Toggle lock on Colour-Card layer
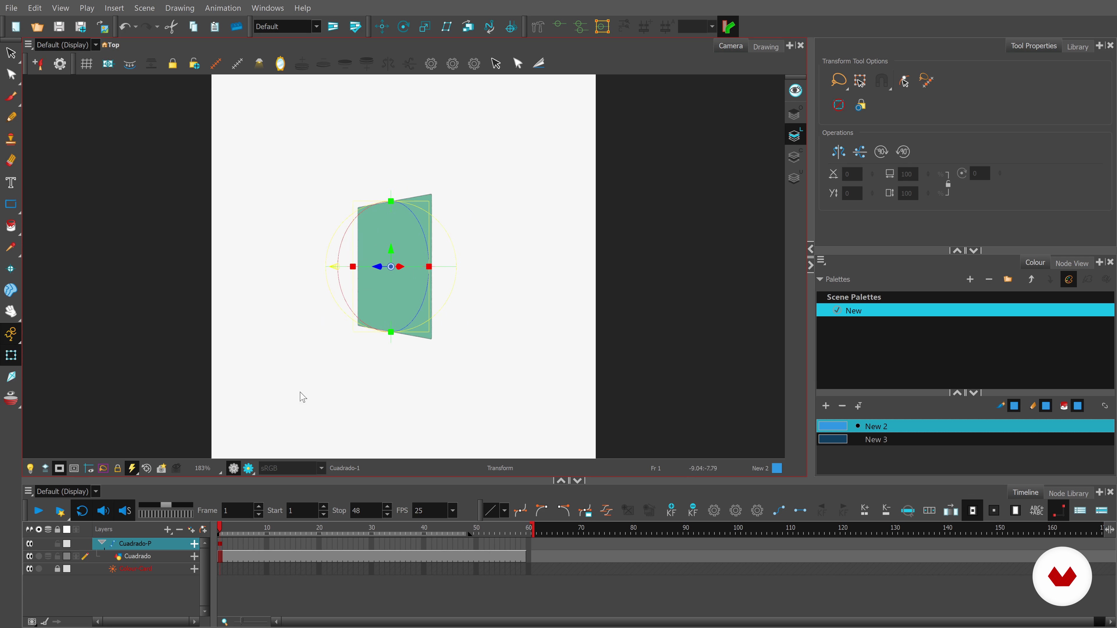 [57, 569]
